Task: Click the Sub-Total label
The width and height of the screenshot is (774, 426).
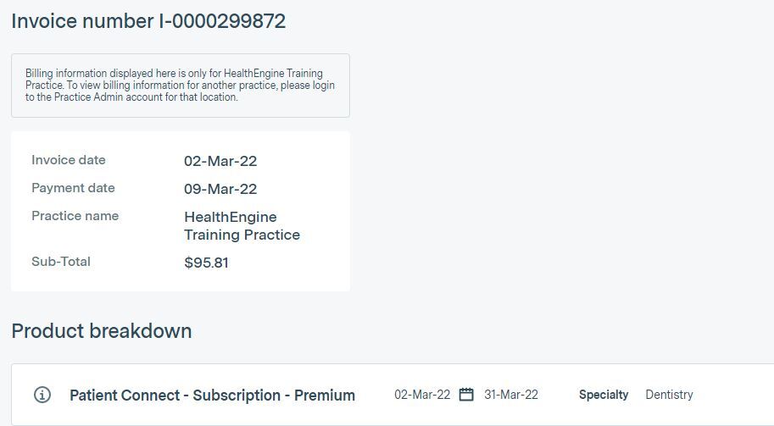Action: click(61, 262)
